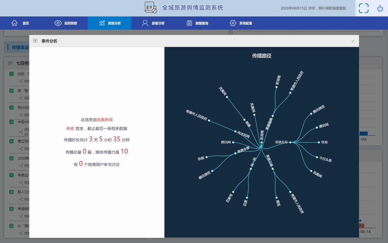Select the 今日头条 leaf node
Image resolution: width=388 pixels, height=243 pixels.
coord(317,157)
